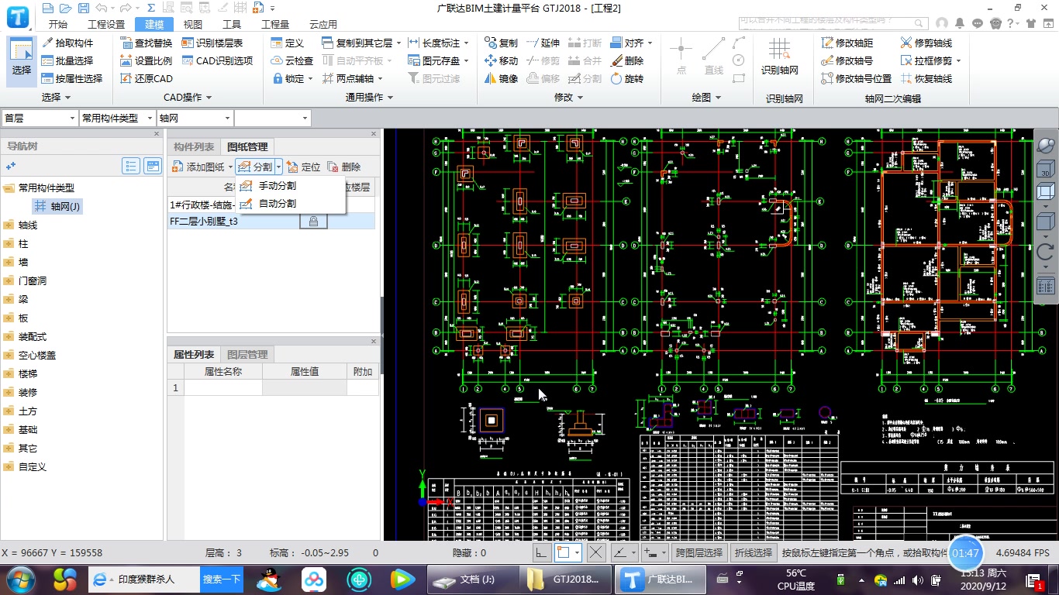
Task: Switch navigation tree to list view icon
Action: coord(131,166)
